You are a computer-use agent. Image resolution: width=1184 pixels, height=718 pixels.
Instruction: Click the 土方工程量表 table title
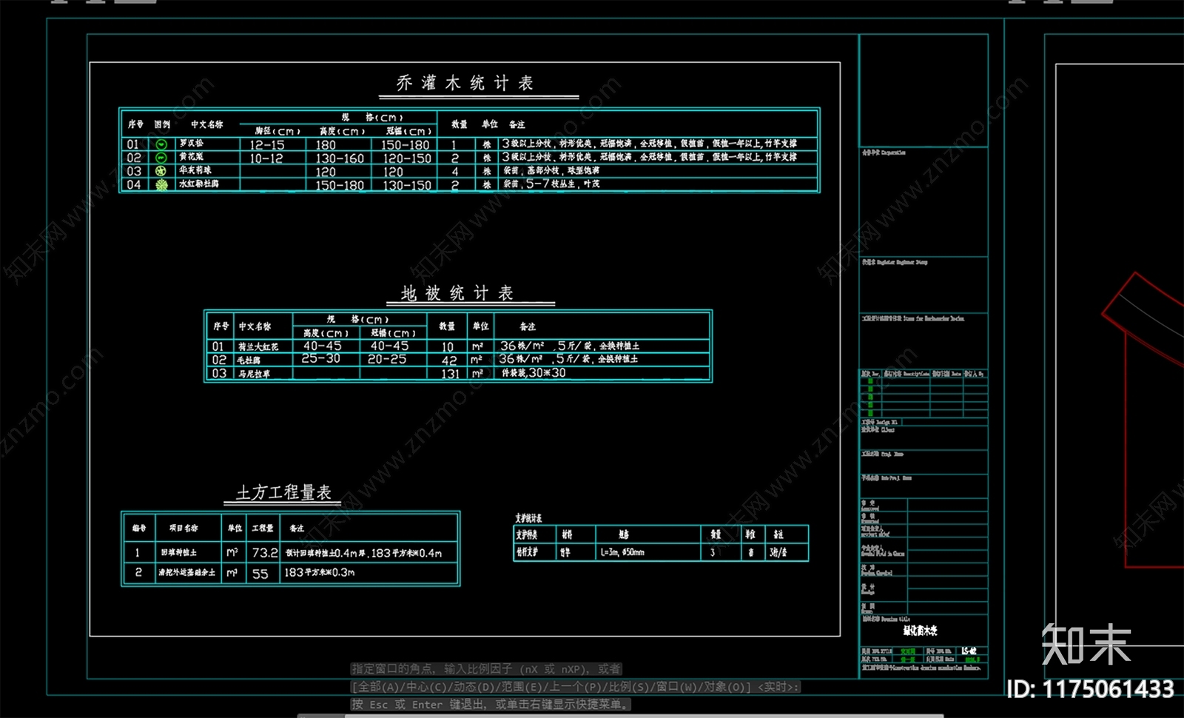click(283, 492)
